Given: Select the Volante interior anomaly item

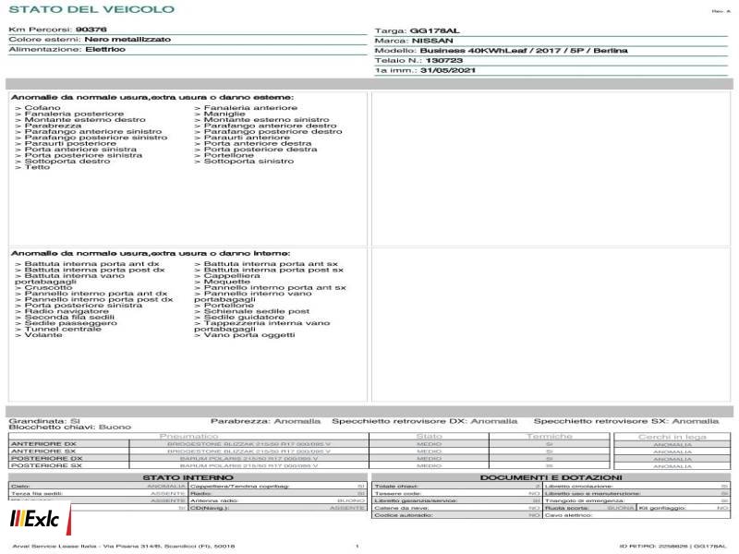Looking at the screenshot, I should click(x=38, y=335).
